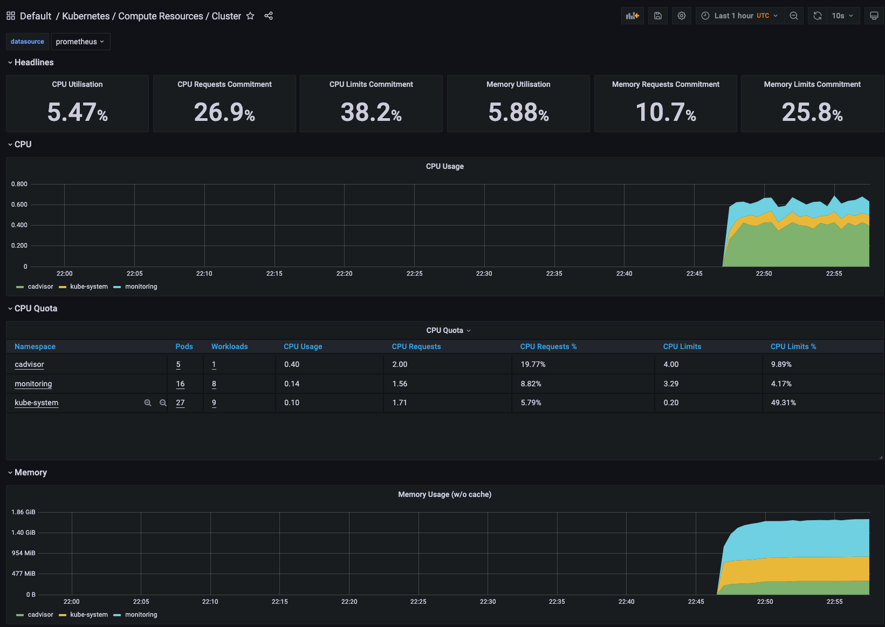Toggle kube-system series in Memory Usage legend

point(89,615)
